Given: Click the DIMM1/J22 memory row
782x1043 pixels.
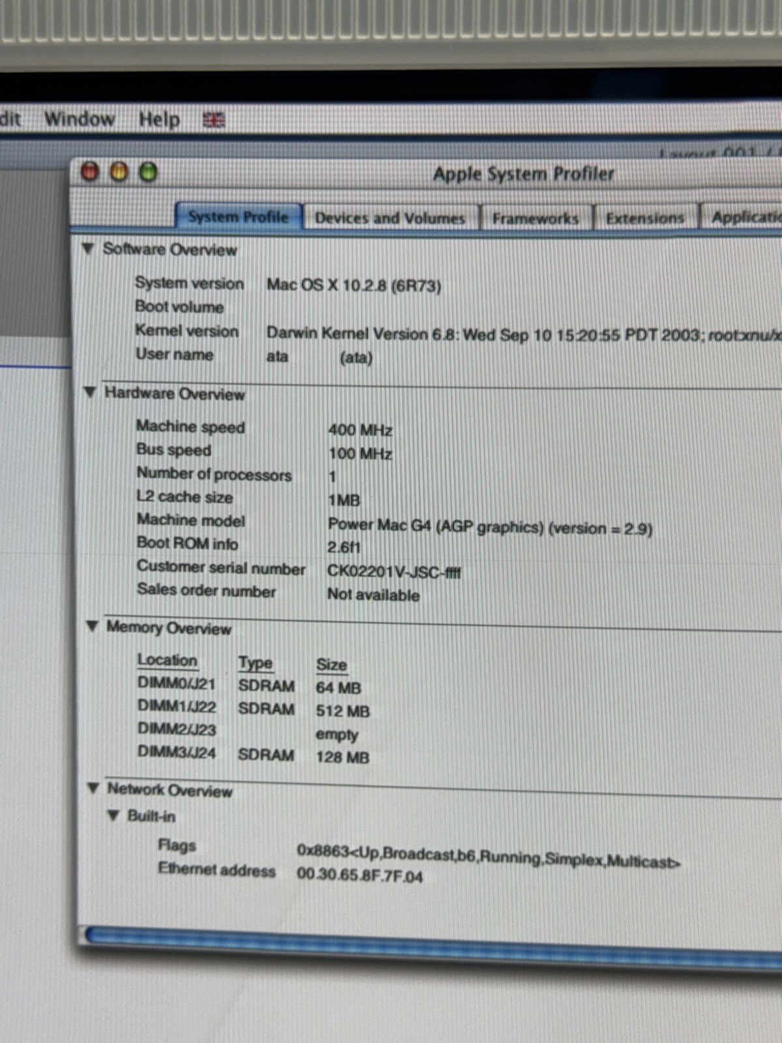Looking at the screenshot, I should pyautogui.click(x=253, y=709).
